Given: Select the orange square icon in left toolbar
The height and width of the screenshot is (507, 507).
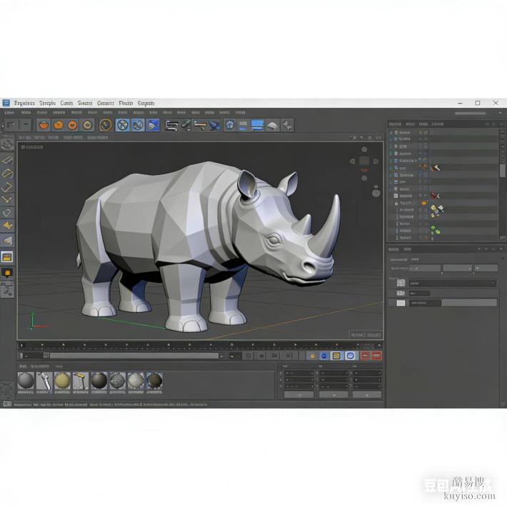Looking at the screenshot, I should (x=7, y=272).
